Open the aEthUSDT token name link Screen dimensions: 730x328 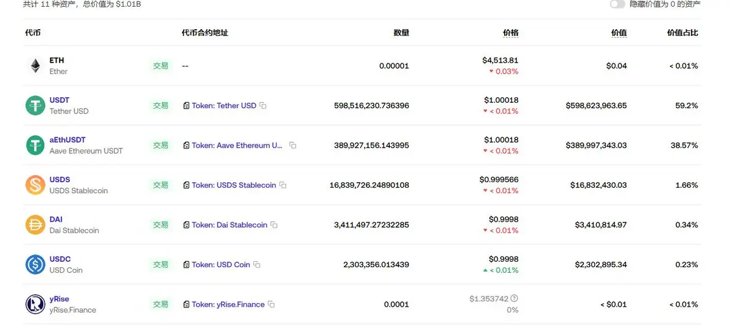pyautogui.click(x=68, y=140)
